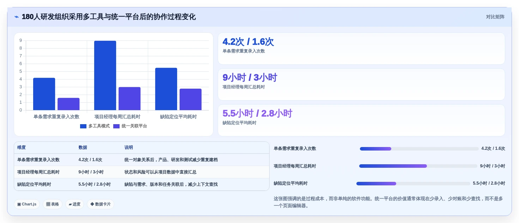
Task: Click progress value 4.2次 / 1.6次
Action: point(493,148)
